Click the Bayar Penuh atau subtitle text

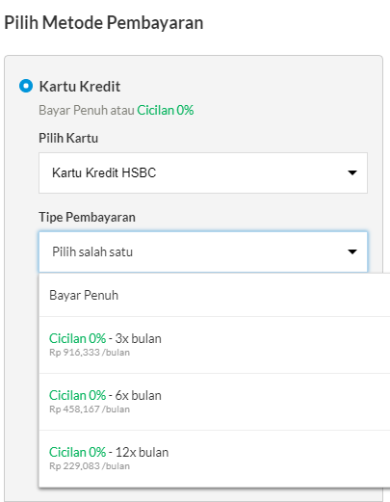87,110
